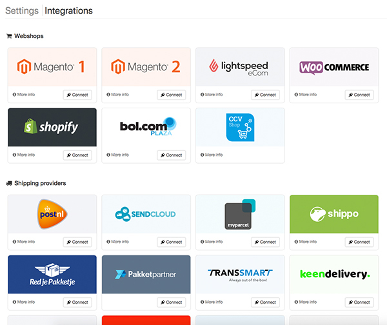Click the Magento 1 logo card
This screenshot has height=325, width=387.
point(52,67)
